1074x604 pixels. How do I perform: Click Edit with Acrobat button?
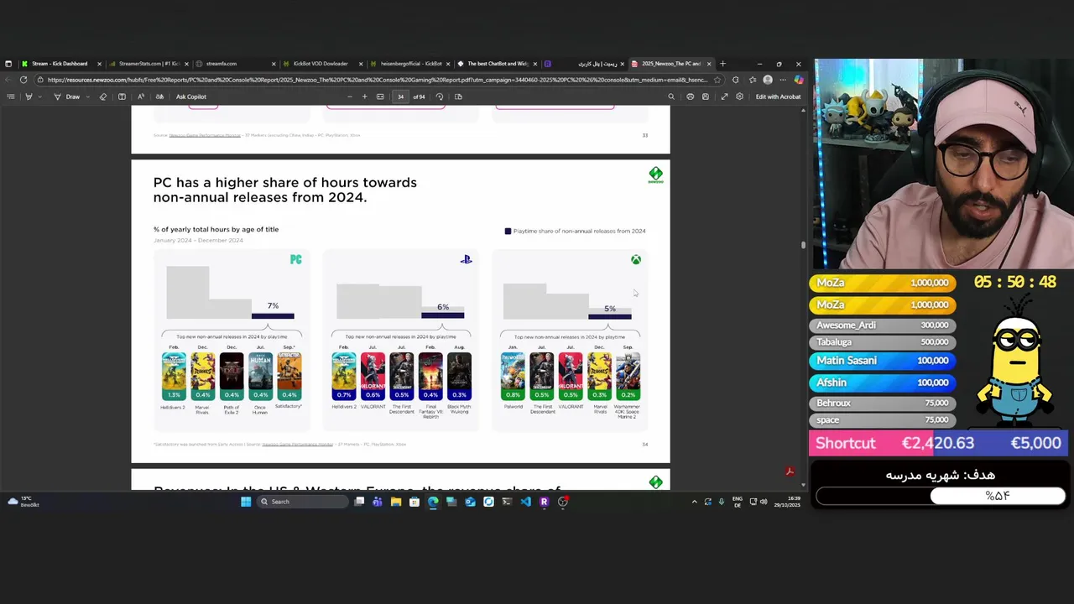778,96
